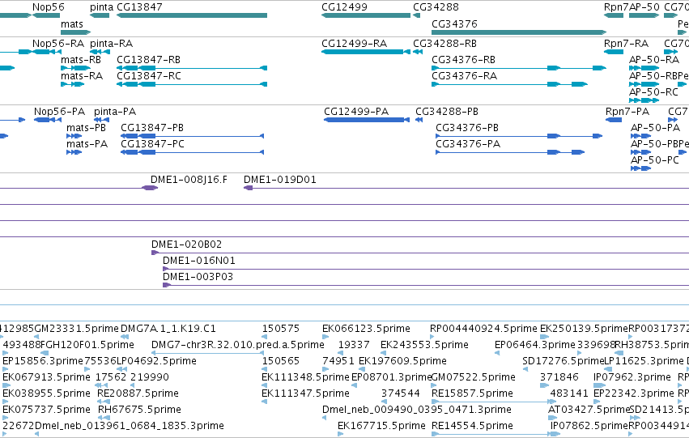Viewport: 689px width, 438px height.
Task: Click the DME1-020B02 clone label
Action: [187, 245]
